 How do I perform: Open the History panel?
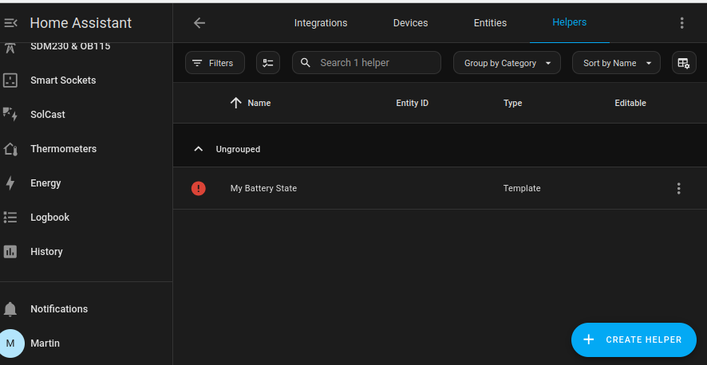[86, 252]
